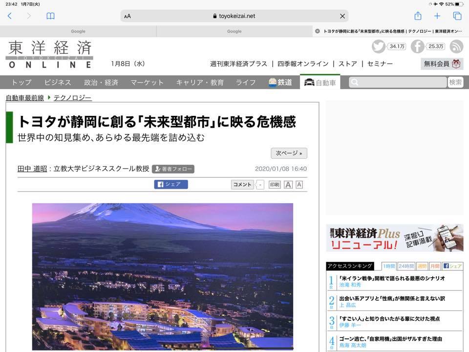469x352 pixels.
Task: Open ranked article about すごい人
Action: pos(389,319)
